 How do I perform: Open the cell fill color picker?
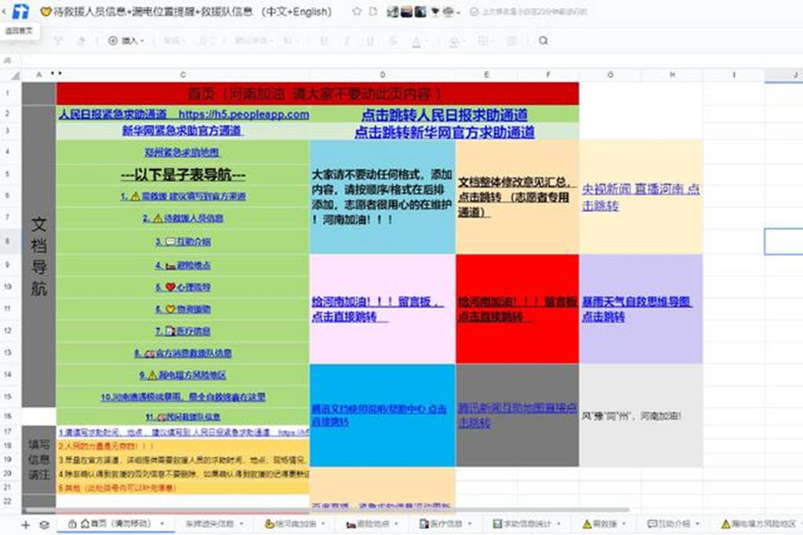tap(454, 41)
